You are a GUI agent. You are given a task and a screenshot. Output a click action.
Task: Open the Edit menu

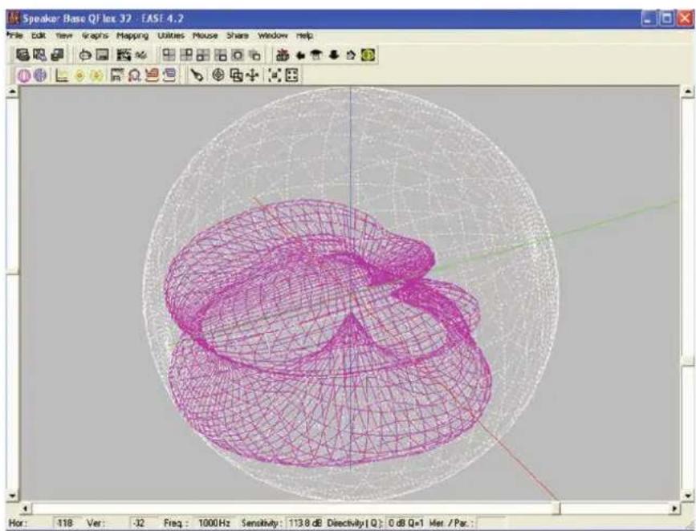click(39, 35)
